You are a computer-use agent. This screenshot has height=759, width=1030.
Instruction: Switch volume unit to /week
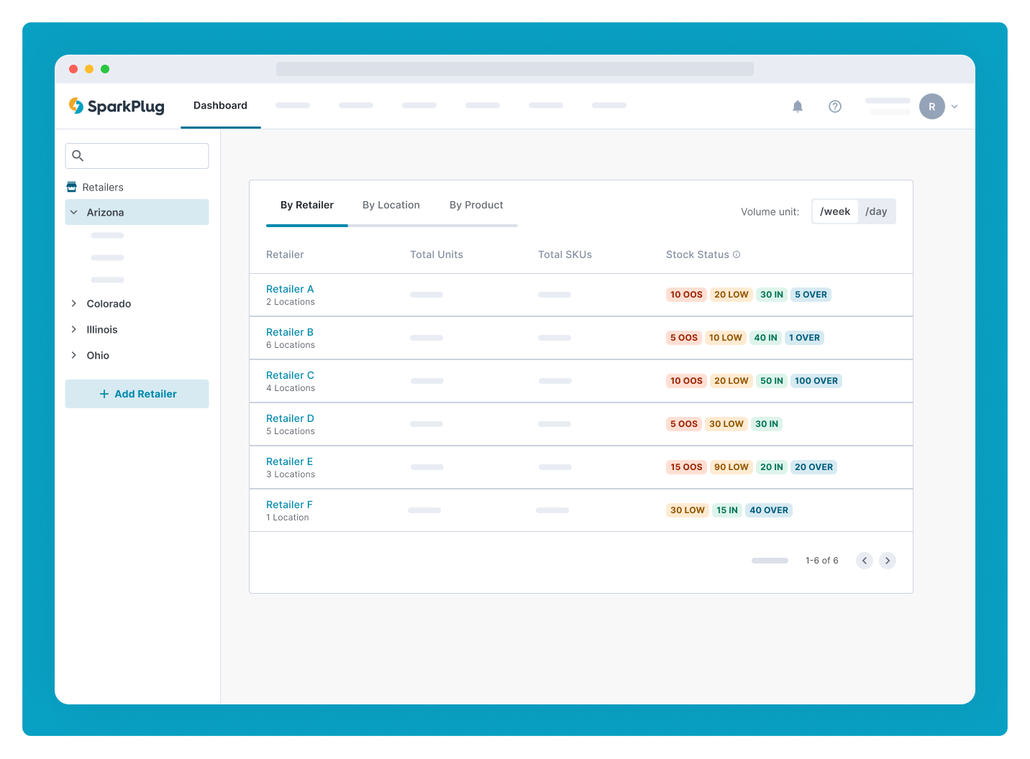[835, 211]
